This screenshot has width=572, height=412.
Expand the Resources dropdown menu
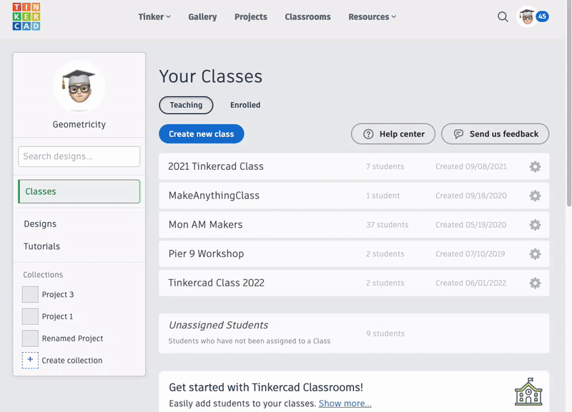[x=372, y=16]
